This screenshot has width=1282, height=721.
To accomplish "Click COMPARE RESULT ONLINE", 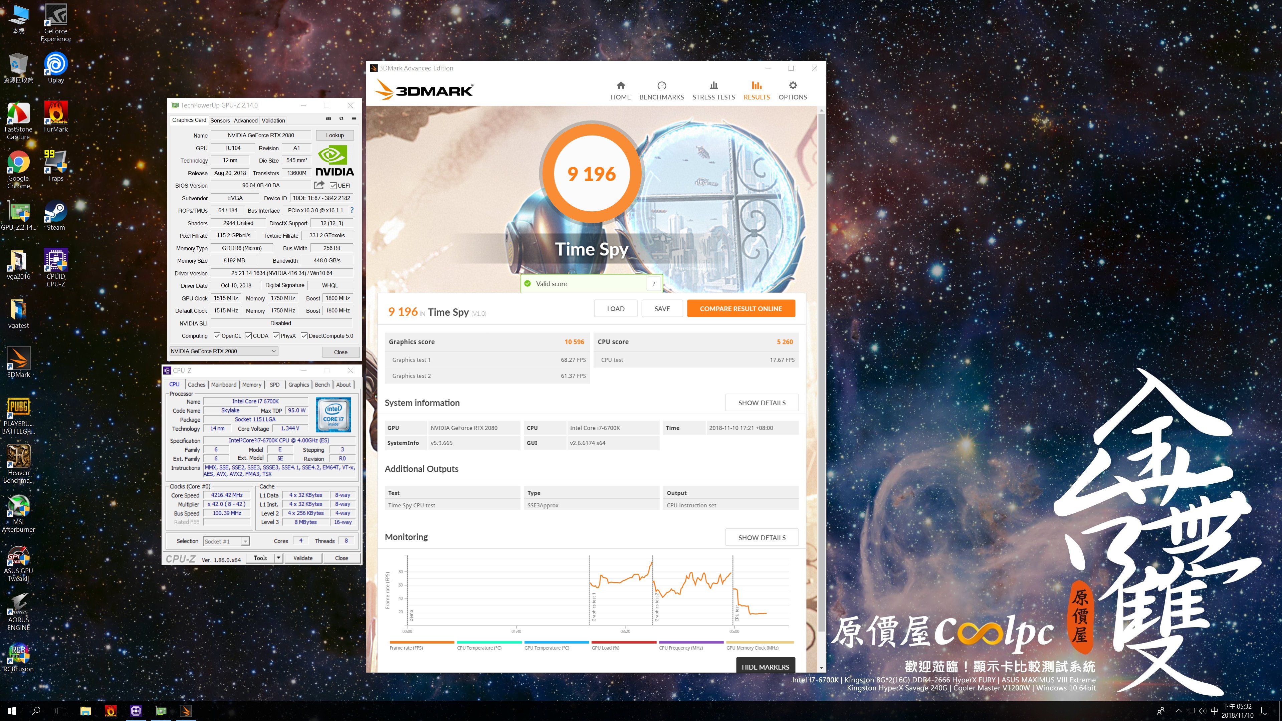I will click(x=740, y=308).
